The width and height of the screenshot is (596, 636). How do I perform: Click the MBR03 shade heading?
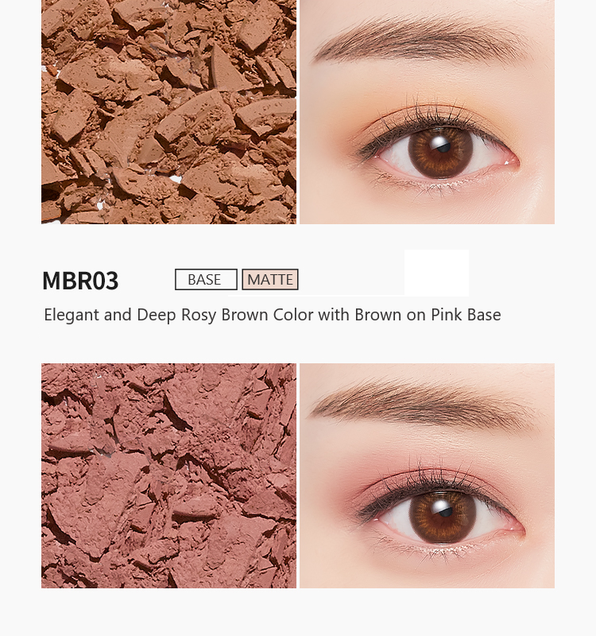80,281
